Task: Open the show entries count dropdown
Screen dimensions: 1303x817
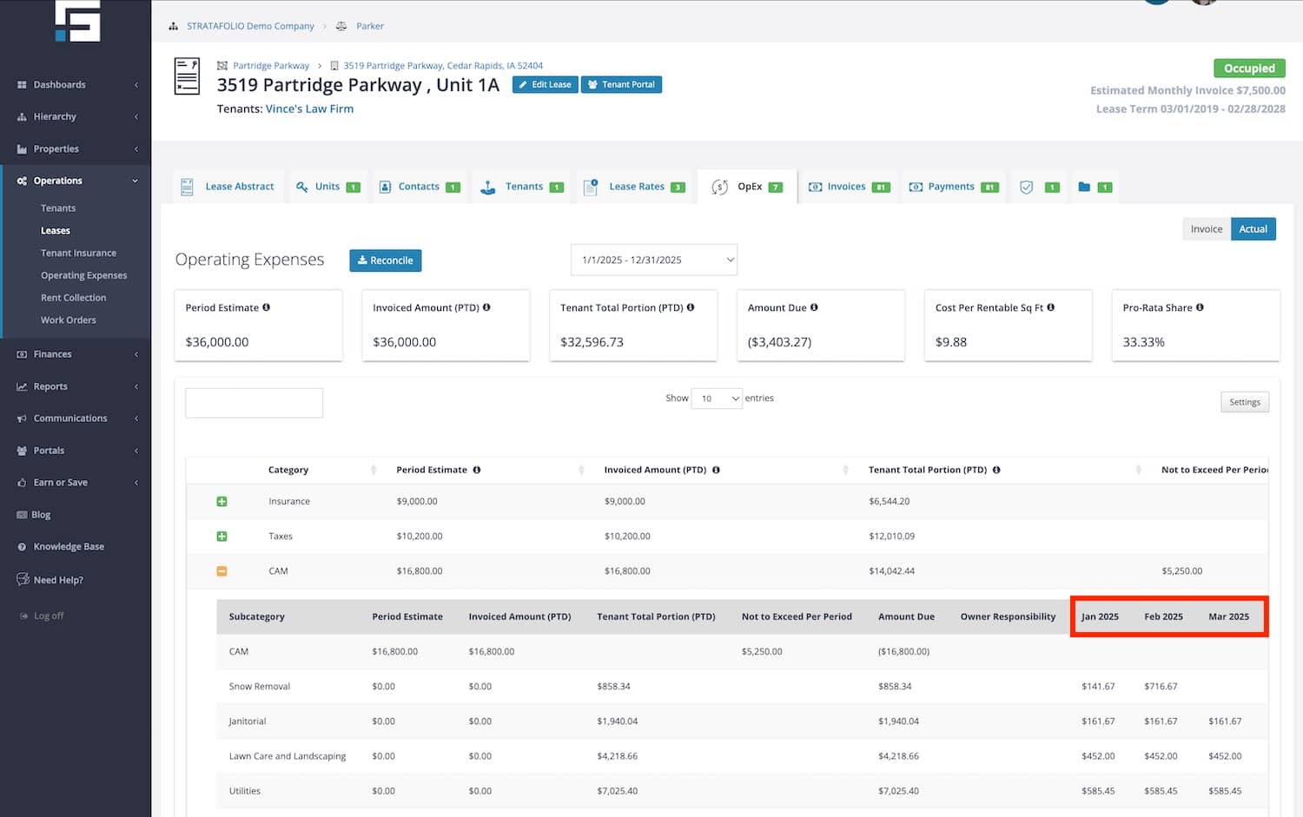Action: 717,399
